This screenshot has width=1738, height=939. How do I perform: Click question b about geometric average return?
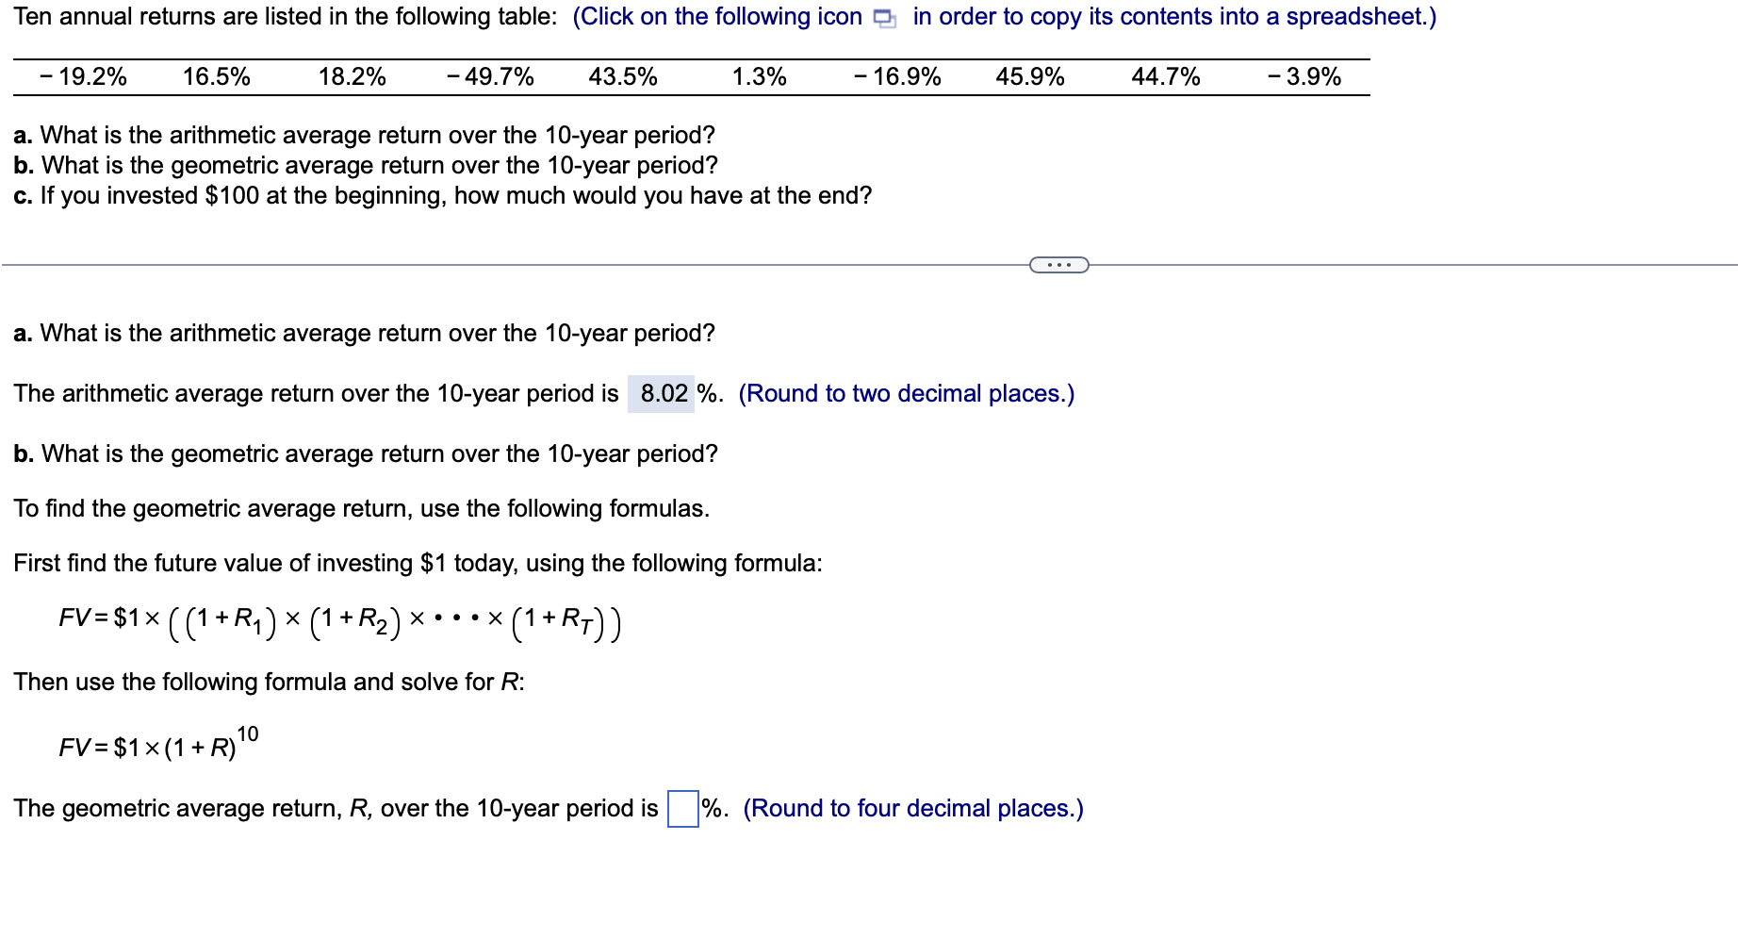364,454
